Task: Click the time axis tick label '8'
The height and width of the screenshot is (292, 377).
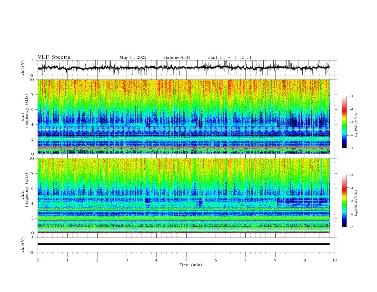Action: click(275, 260)
